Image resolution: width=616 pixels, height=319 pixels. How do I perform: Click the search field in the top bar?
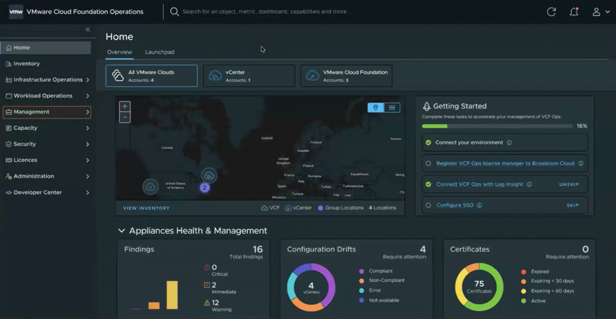(281, 12)
